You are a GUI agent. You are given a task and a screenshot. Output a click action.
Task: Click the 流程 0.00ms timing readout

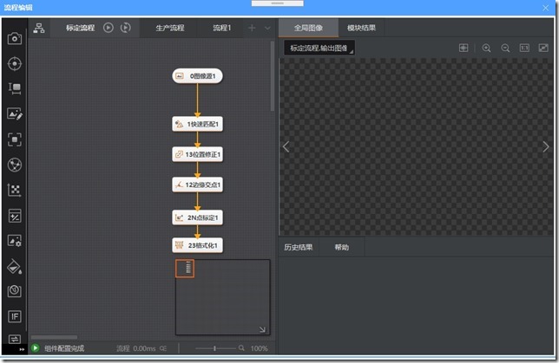[x=135, y=348]
